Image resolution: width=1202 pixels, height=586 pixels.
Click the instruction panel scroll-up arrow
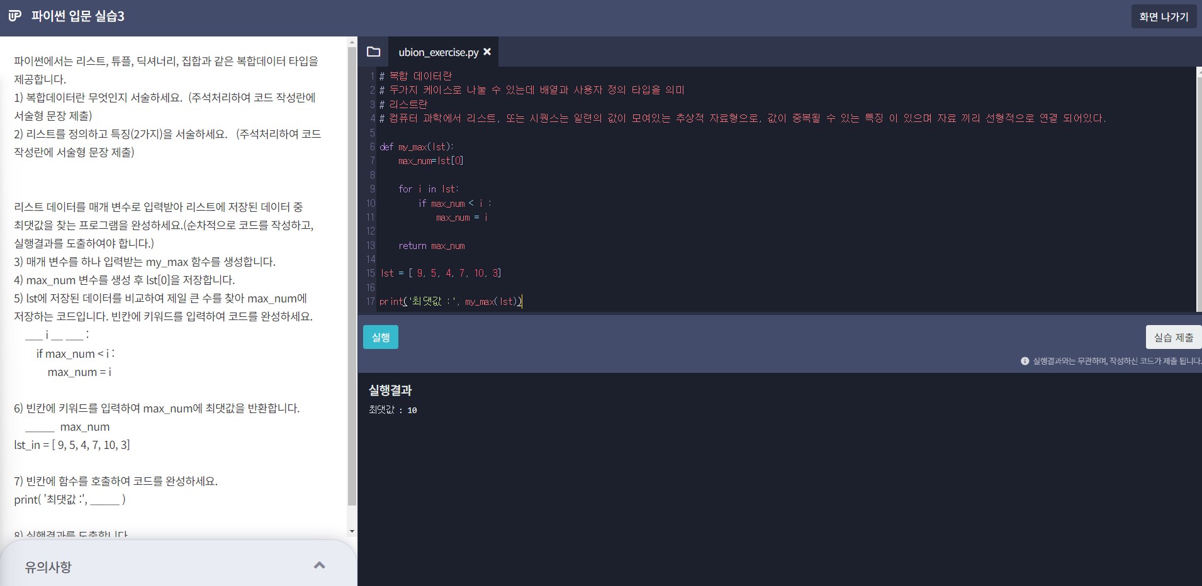coord(352,43)
